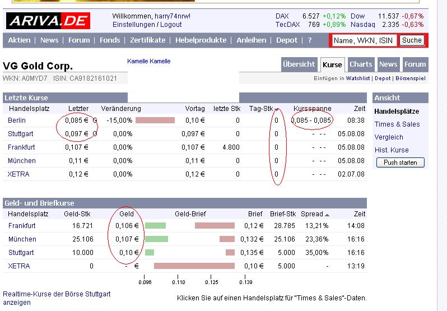
Task: Open the help question mark menu
Action: point(310,40)
